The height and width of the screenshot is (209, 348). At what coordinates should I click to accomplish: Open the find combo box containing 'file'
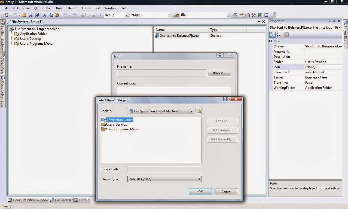click(228, 15)
